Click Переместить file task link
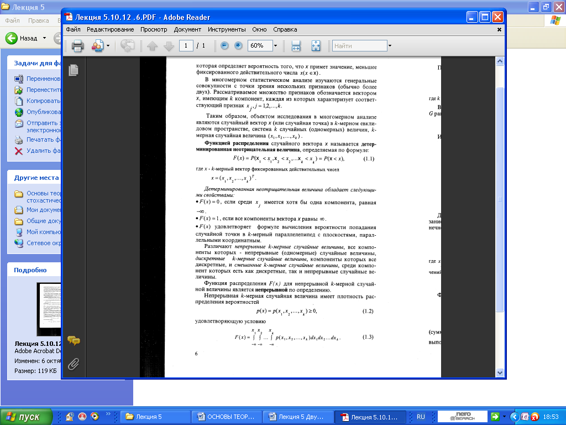Viewport: 566px width, 425px height. point(38,90)
